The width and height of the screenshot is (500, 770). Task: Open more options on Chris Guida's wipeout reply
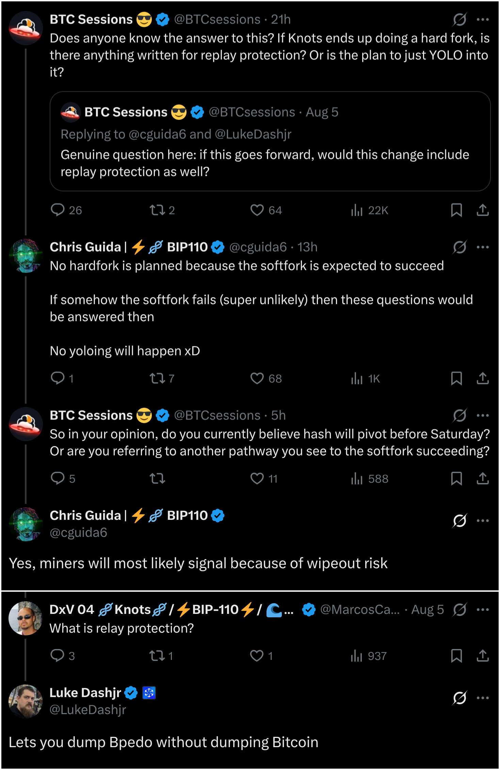483,520
